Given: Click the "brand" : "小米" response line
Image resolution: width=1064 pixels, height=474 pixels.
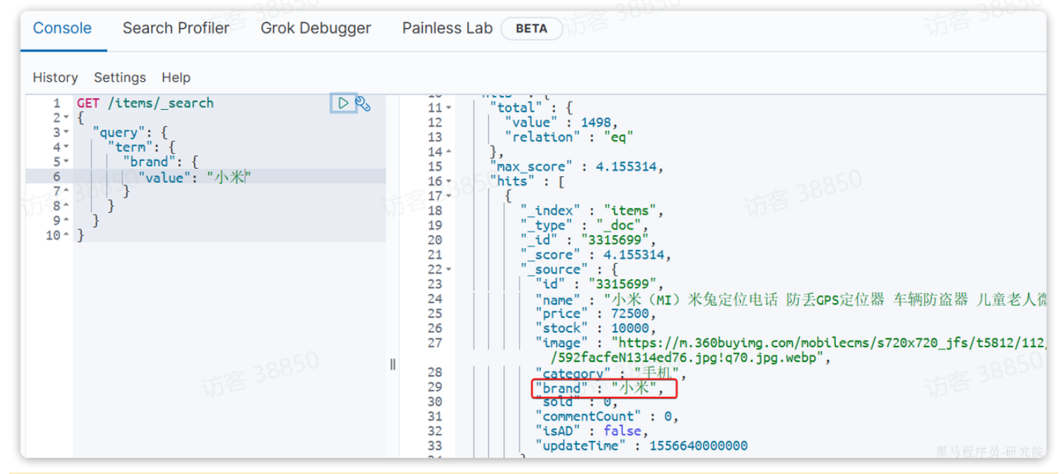Looking at the screenshot, I should [600, 388].
